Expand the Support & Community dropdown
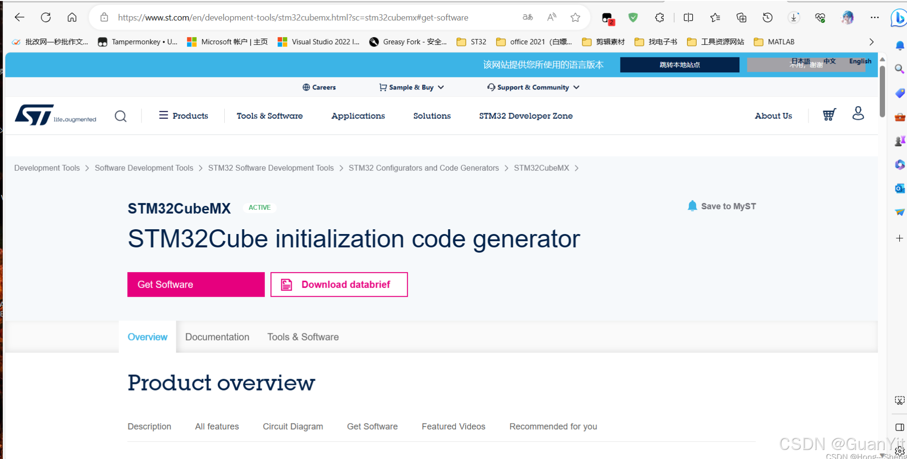907x459 pixels. click(x=533, y=88)
